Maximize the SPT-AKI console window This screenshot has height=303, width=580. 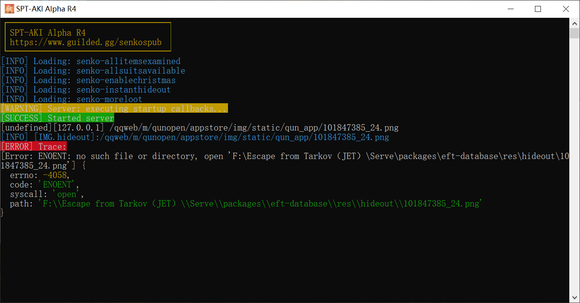tap(538, 9)
